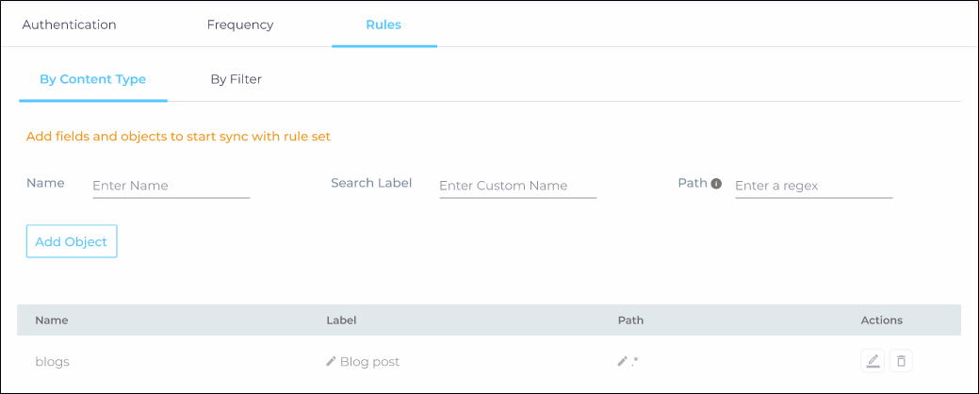
Task: Open the Authentication tab
Action: (69, 25)
